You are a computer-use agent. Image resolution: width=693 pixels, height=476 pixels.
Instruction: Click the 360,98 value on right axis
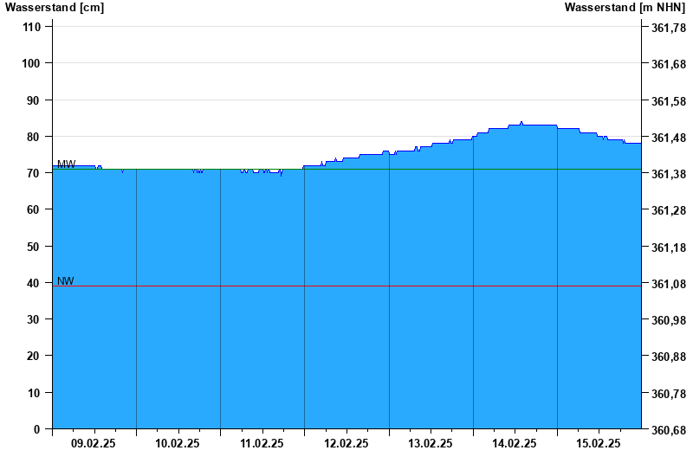[x=669, y=320]
